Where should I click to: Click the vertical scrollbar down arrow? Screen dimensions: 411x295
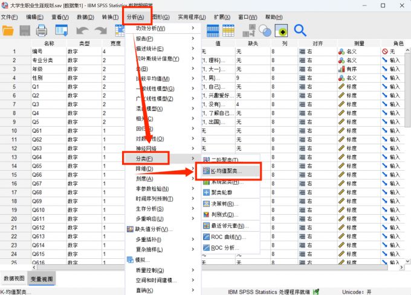407,261
